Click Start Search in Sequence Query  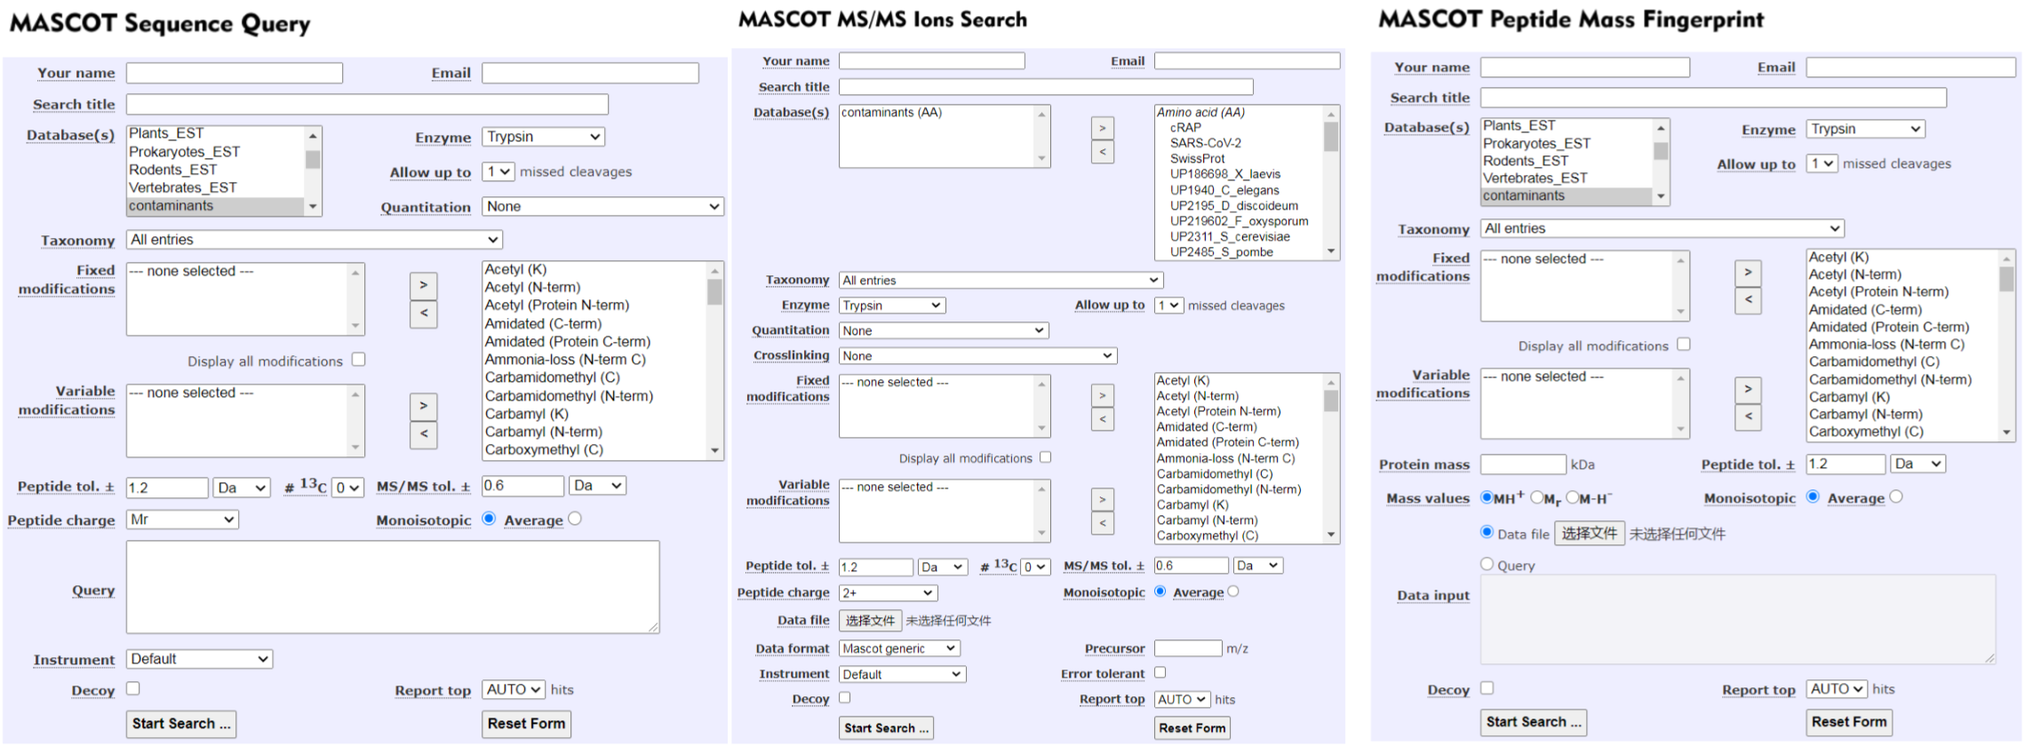181,724
